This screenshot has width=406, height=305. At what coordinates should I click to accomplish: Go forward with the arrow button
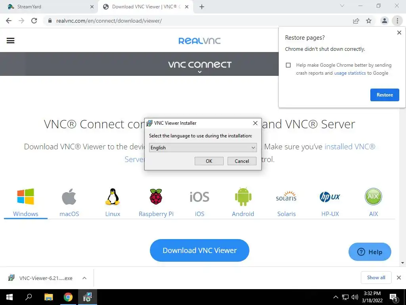21,21
